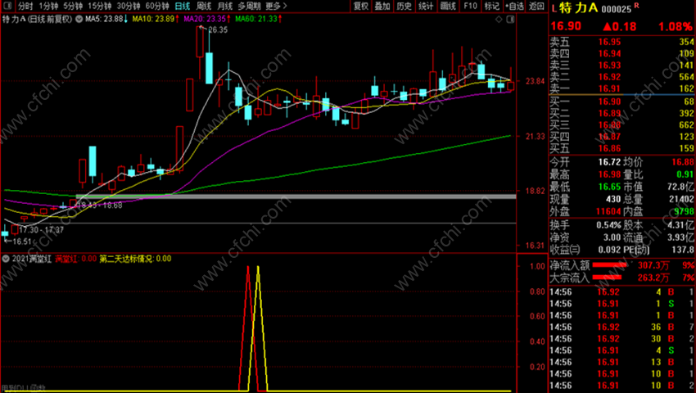Click the diamond icon above the chart
This screenshot has height=393, width=696.
(x=499, y=20)
